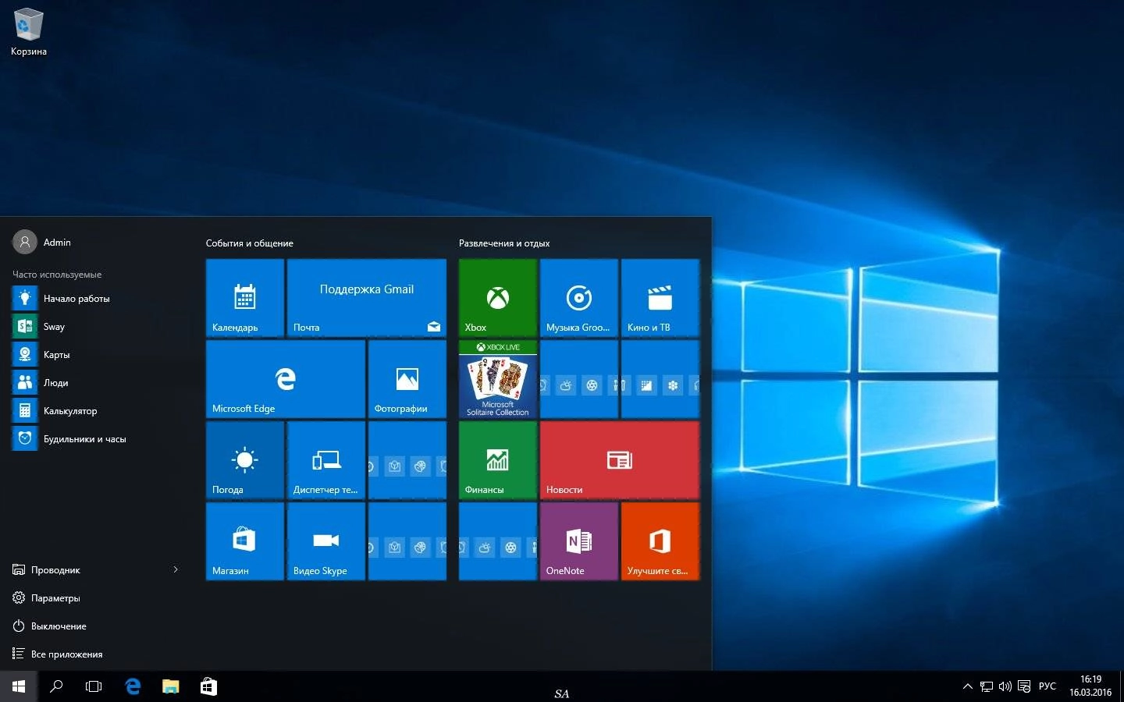Viewport: 1124px width, 702px height.
Task: Launch Edge from the taskbar
Action: [133, 686]
